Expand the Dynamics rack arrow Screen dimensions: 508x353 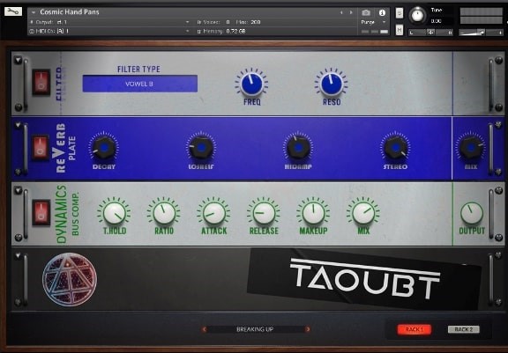pos(18,190)
